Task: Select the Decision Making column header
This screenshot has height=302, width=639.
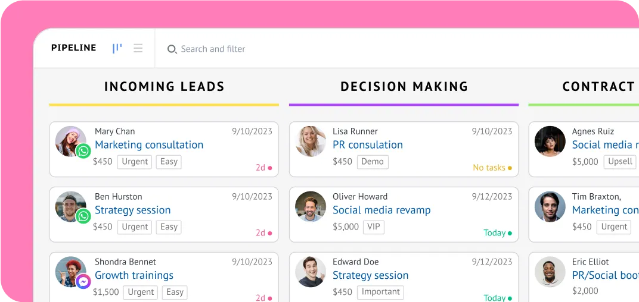Action: pos(404,87)
